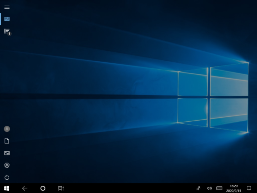Open the Documents folder shortcut

(7, 141)
